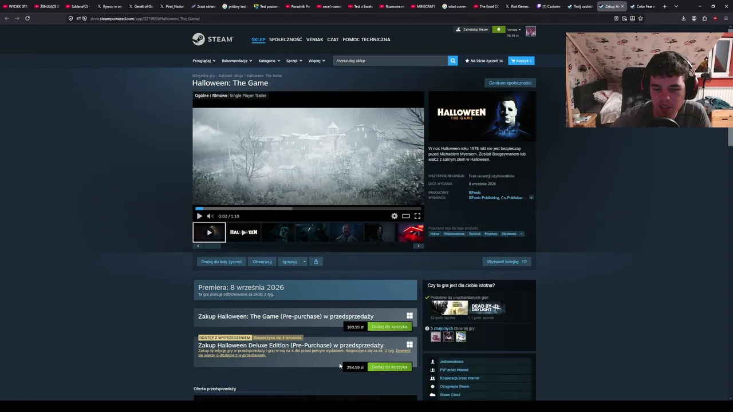The image size is (733, 412).
Task: Seek the trailer progress bar
Action: pos(308,209)
